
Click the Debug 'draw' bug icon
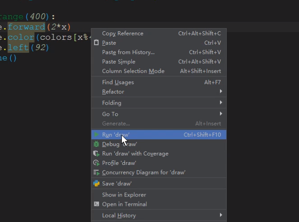pos(96,144)
